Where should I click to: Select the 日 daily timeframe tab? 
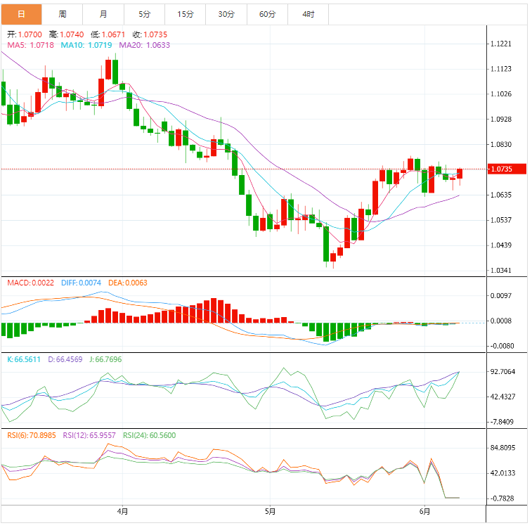pos(21,14)
